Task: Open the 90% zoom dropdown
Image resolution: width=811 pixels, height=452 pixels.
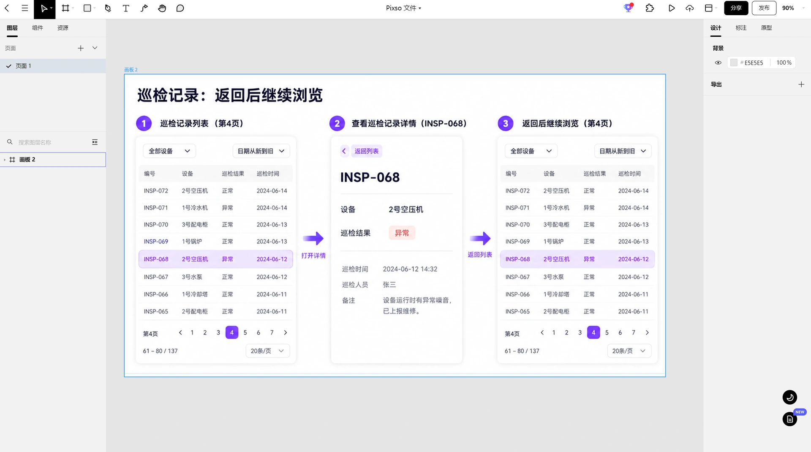Action: [793, 8]
